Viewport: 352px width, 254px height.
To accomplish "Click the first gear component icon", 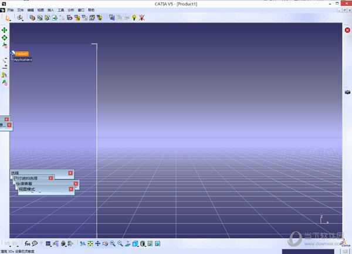I will tap(32, 18).
